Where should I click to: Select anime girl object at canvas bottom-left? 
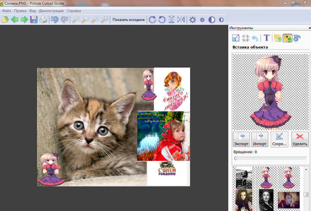coord(51,169)
